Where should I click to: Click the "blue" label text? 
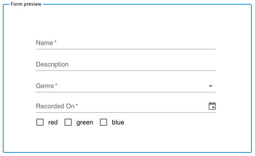[118, 122]
